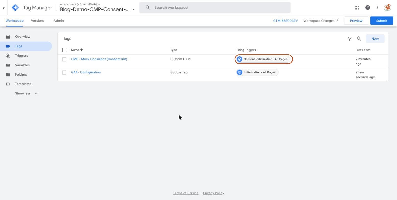Viewport: 397px width, 200px height.
Task: Open the Google apps grid icon
Action: click(357, 8)
